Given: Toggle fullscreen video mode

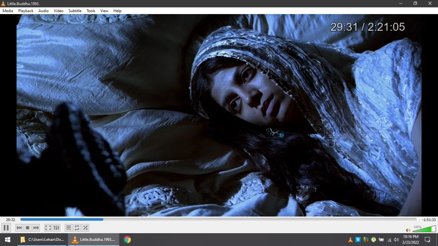Looking at the screenshot, I should point(48,228).
